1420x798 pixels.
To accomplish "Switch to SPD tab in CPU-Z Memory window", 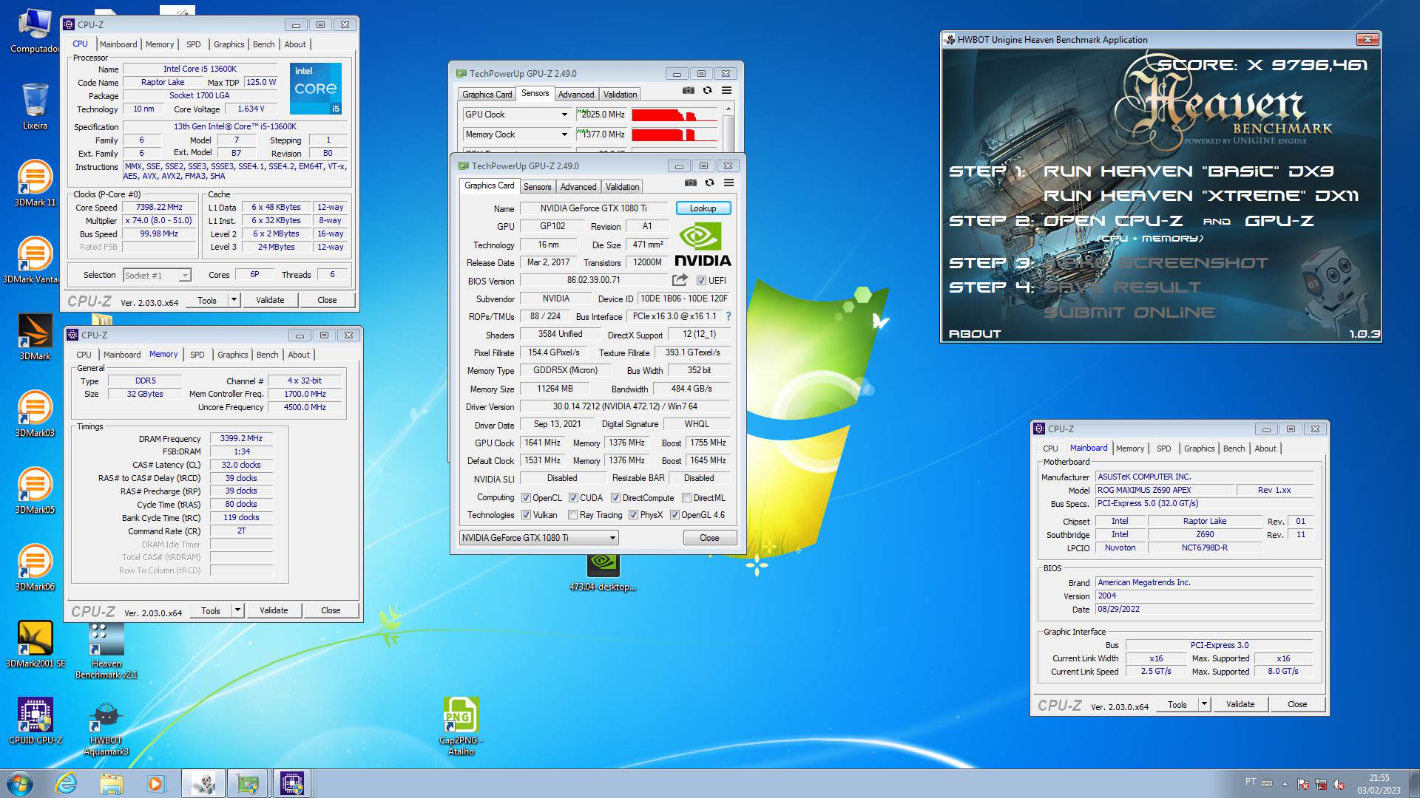I will click(x=197, y=355).
